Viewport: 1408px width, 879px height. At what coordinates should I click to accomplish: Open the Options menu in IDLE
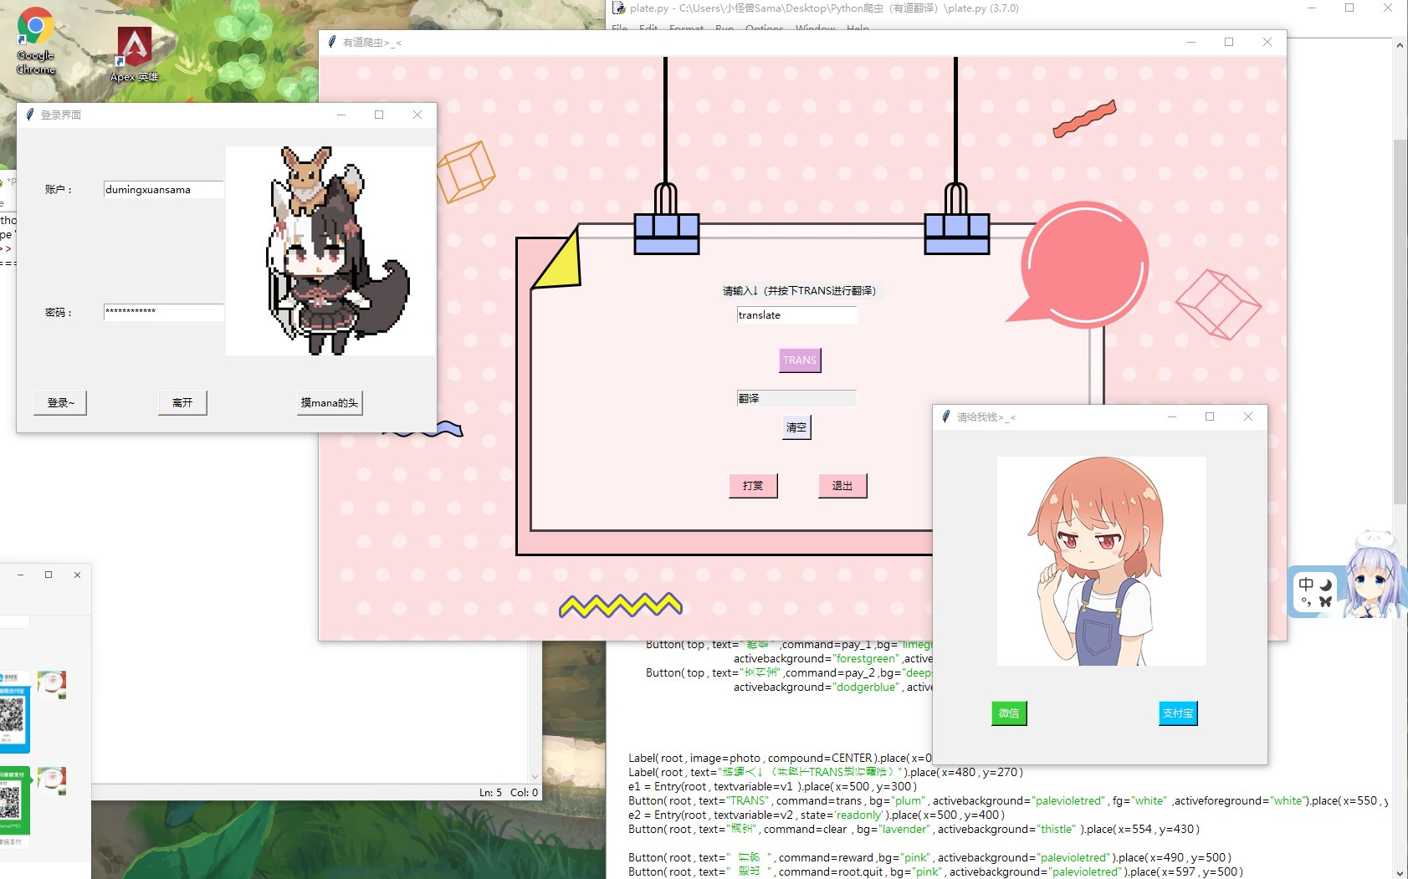765,28
